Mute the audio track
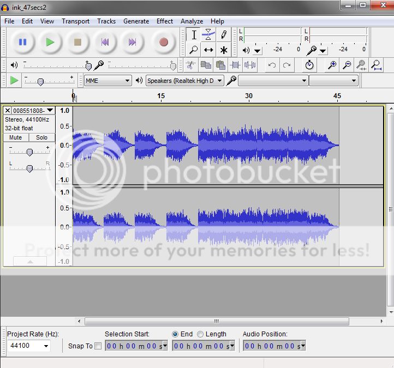The image size is (394, 368). 15,137
